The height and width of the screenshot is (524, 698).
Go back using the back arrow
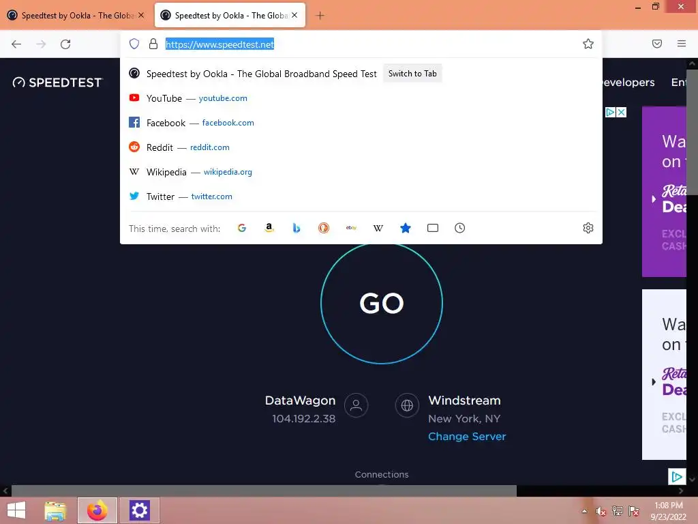[16, 44]
